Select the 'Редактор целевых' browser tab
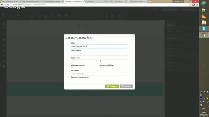This screenshot has height=117, width=209. [74, 1]
